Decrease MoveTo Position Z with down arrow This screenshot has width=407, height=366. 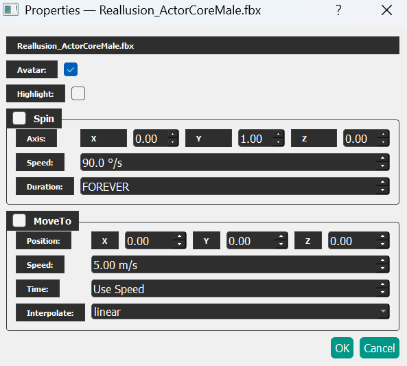(382, 244)
